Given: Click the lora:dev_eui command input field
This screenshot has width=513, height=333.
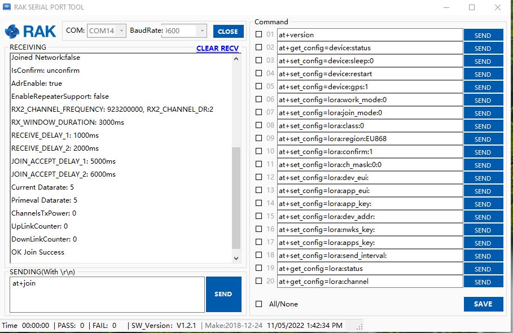Looking at the screenshot, I should pyautogui.click(x=370, y=178).
